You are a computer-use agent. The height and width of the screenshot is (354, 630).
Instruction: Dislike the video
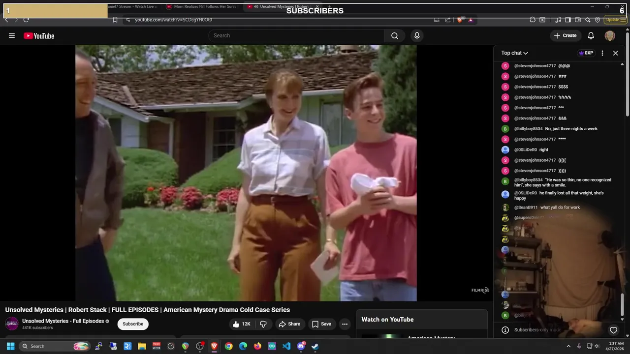click(263, 324)
